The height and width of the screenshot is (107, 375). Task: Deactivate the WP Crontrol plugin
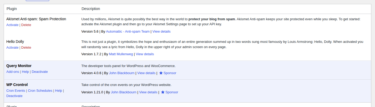[14, 96]
